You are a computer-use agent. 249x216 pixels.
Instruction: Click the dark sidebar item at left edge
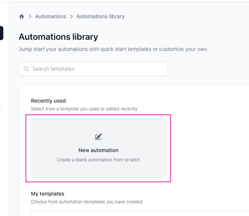pos(1,33)
